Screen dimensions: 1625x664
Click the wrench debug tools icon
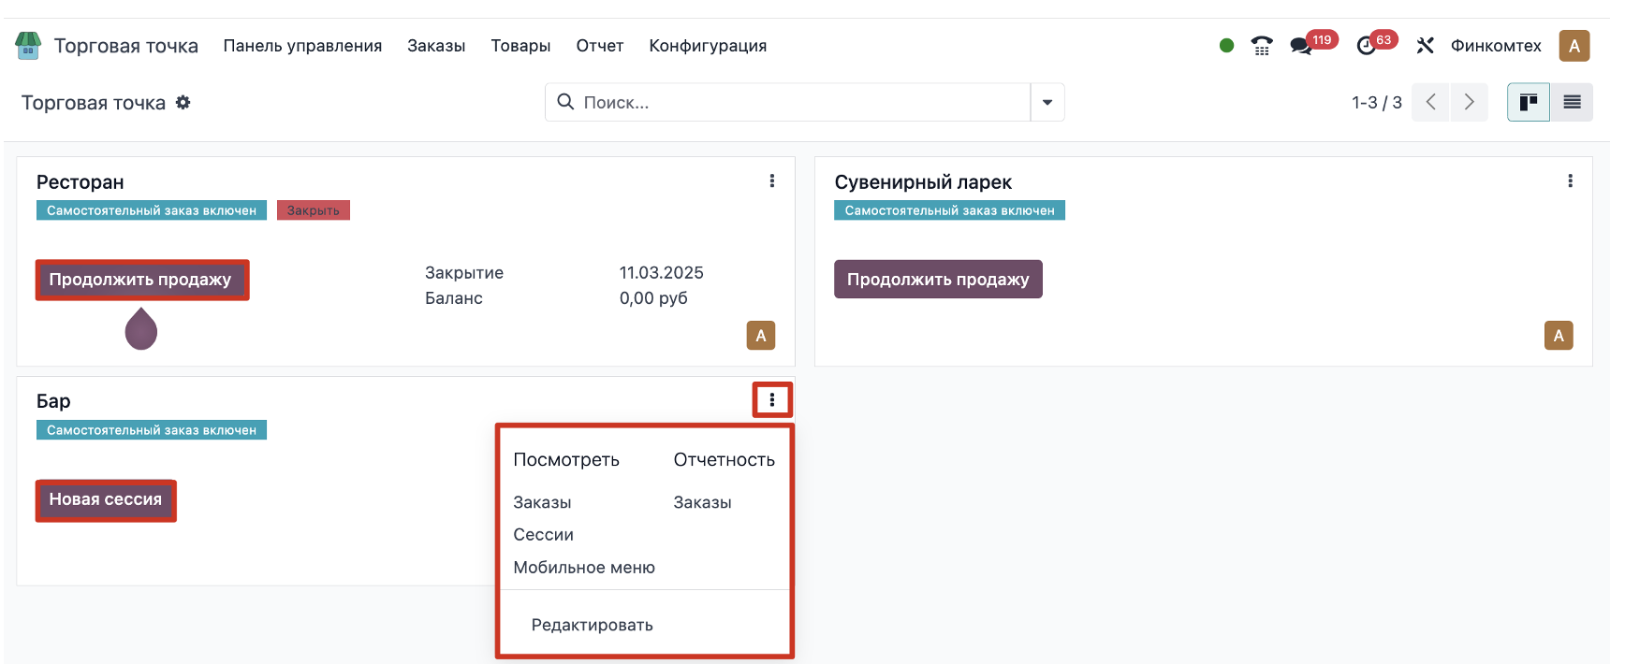tap(1425, 46)
